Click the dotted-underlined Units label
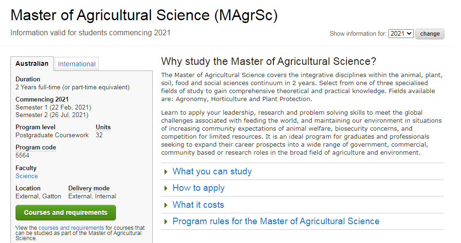 (x=103, y=127)
